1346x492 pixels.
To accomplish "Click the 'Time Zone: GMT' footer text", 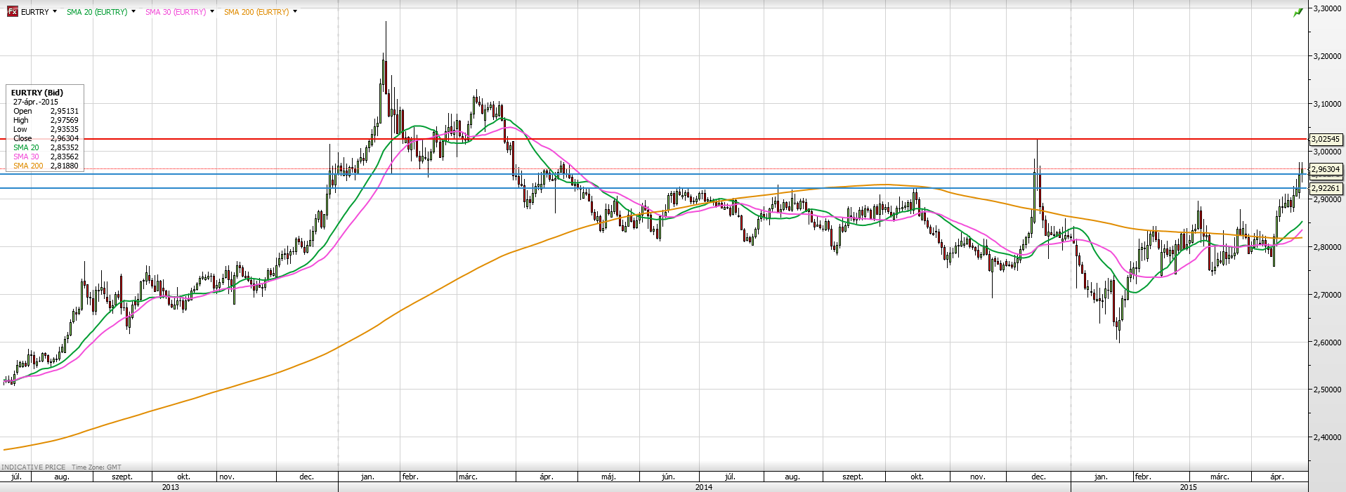I will click(x=96, y=467).
